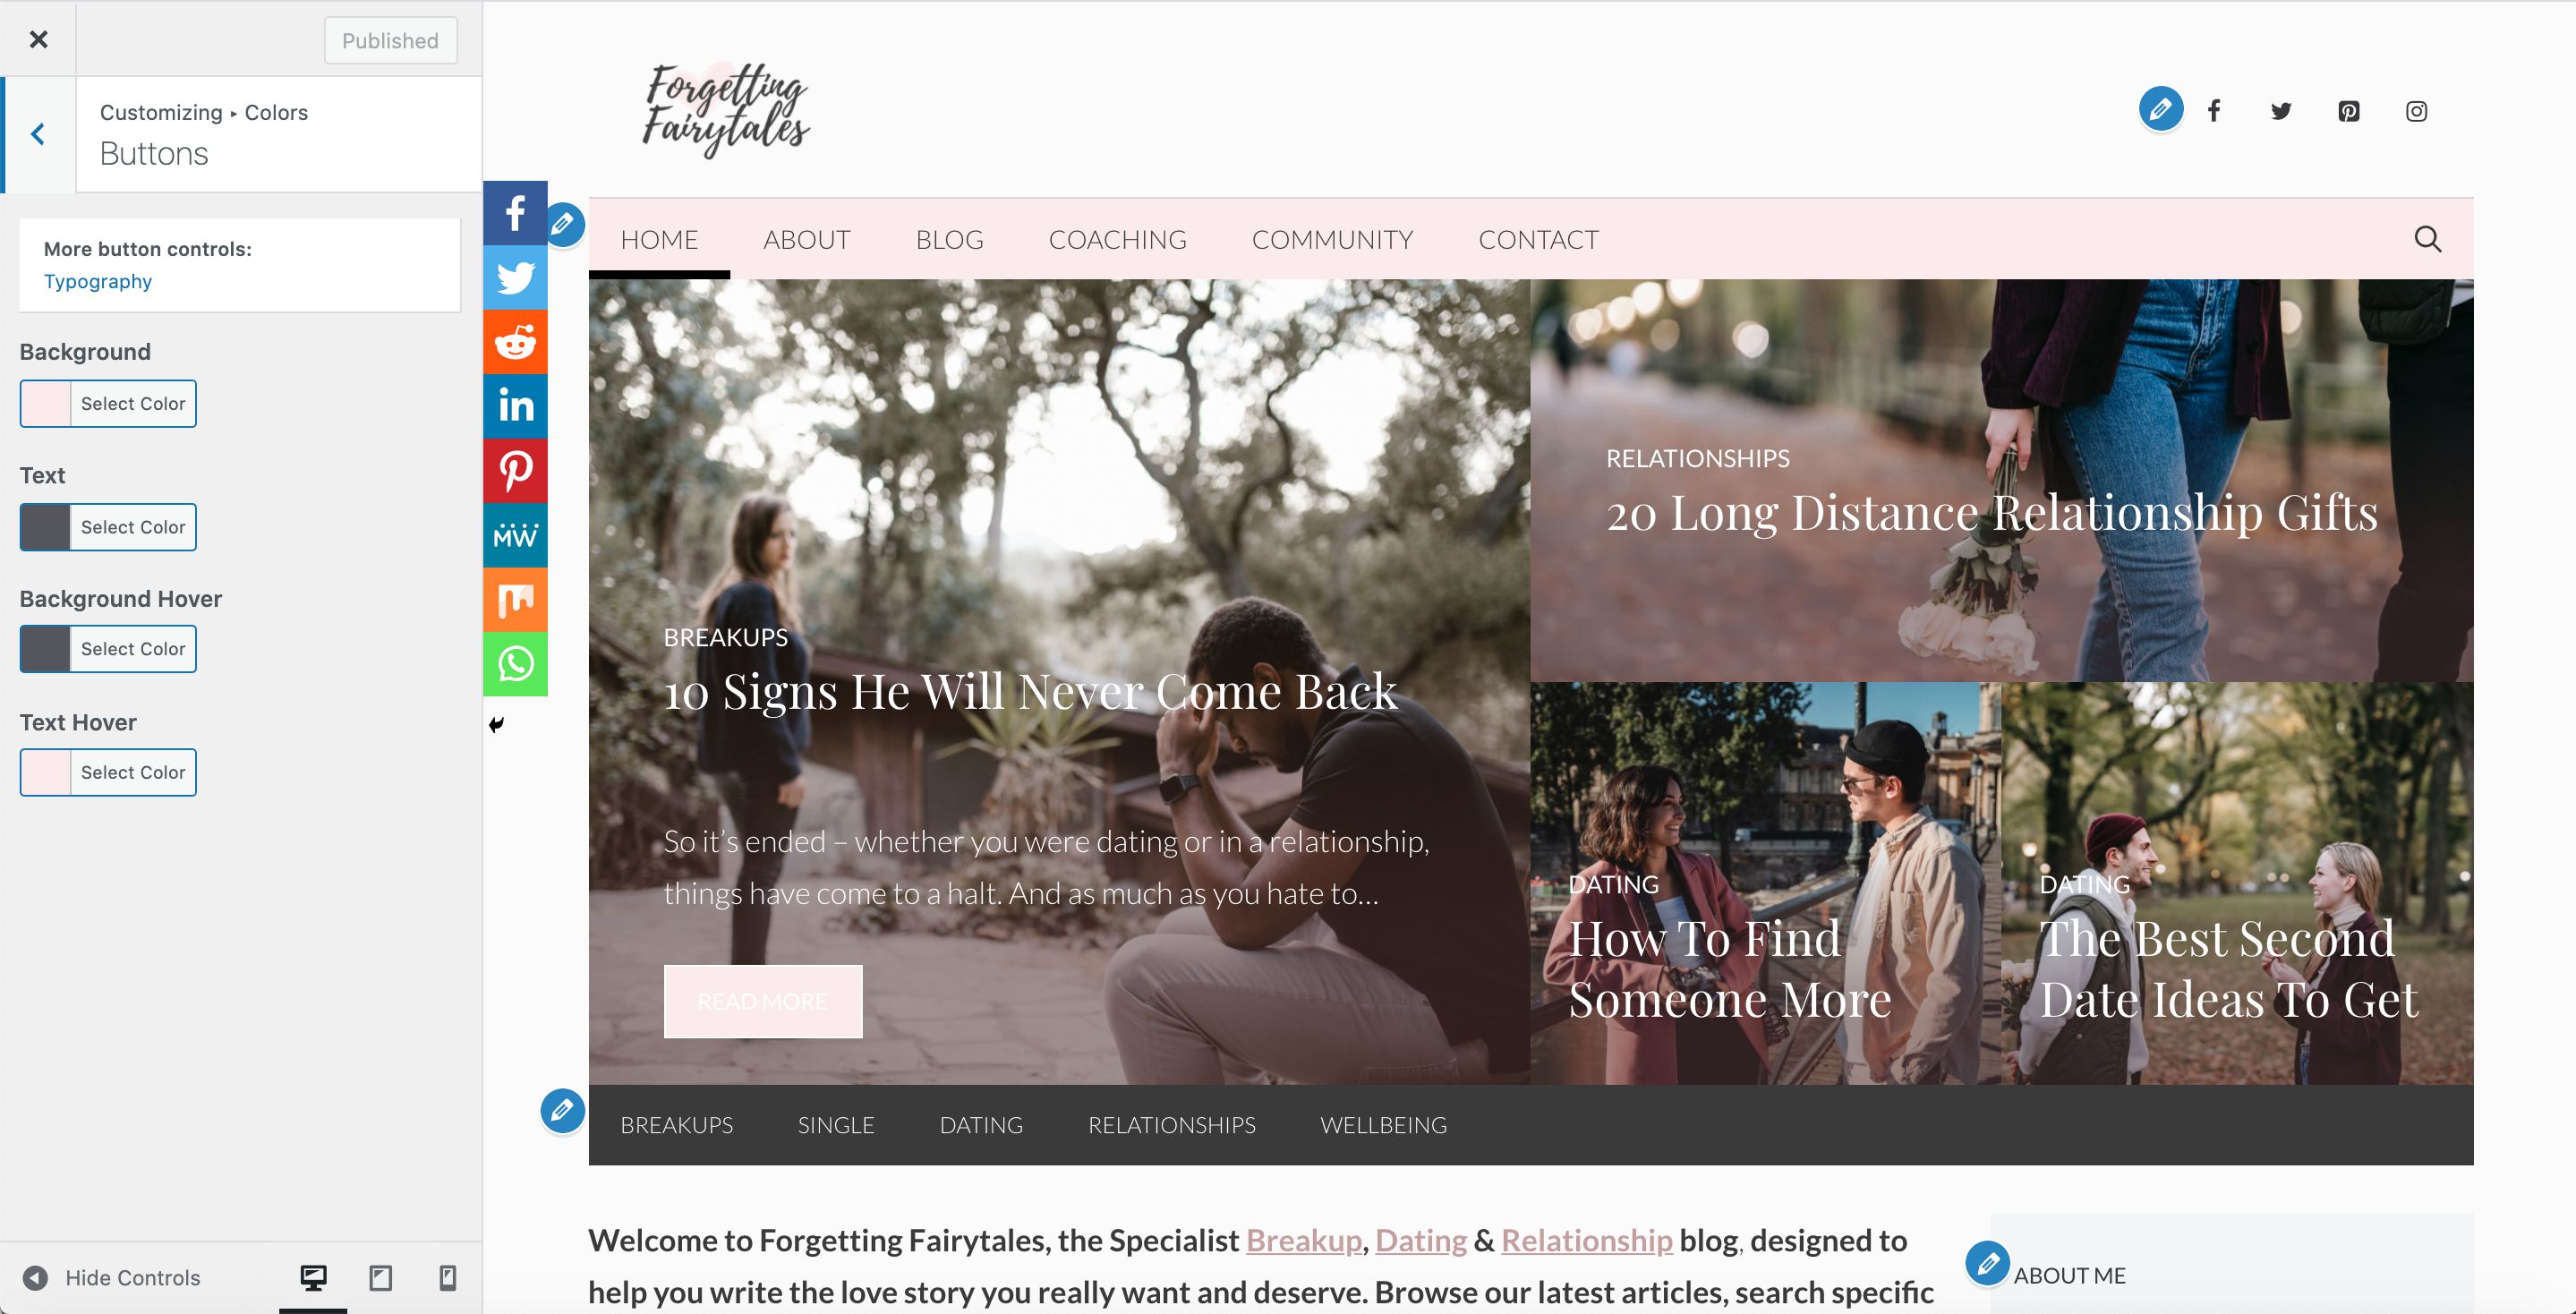Go back to Colors section
The image size is (2576, 1314).
38,134
